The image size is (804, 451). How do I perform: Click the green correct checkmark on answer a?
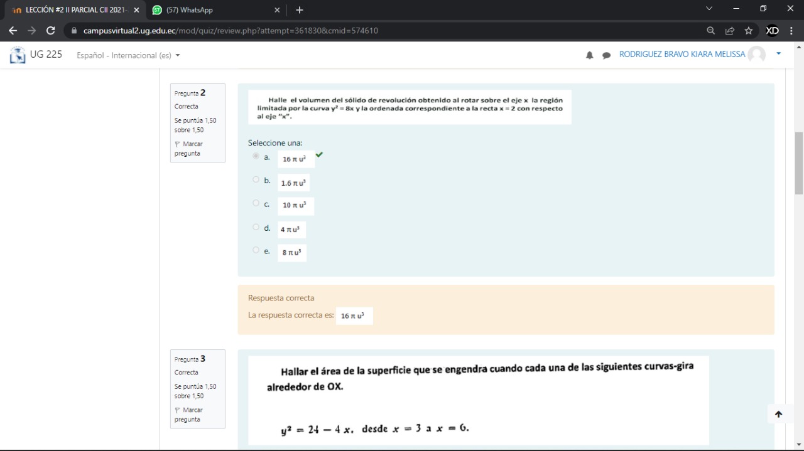point(319,154)
